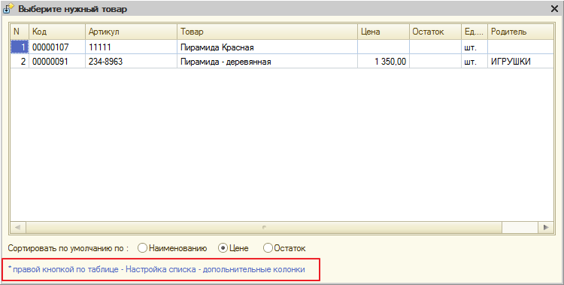Sort by the N column header
The height and width of the screenshot is (285, 564).
pos(20,32)
